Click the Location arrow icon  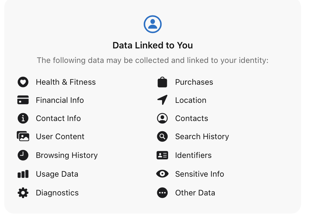tap(162, 100)
